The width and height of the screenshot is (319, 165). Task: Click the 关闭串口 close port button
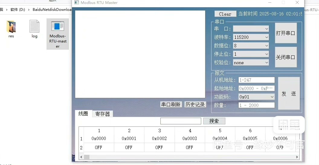[x=286, y=57]
